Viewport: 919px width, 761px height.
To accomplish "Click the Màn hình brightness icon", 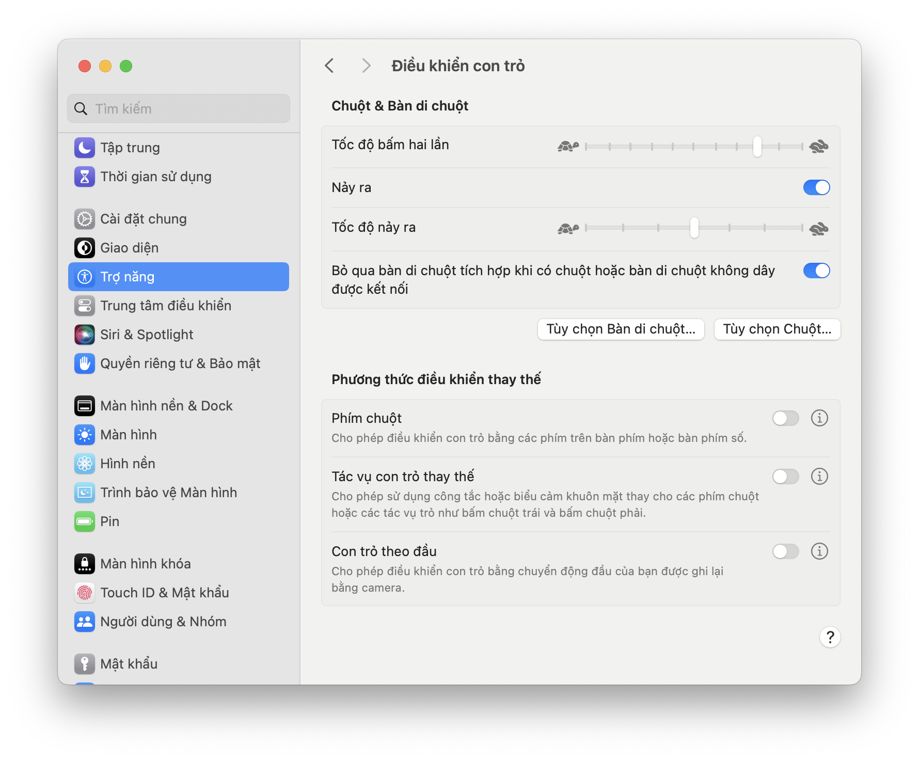I will (x=85, y=435).
